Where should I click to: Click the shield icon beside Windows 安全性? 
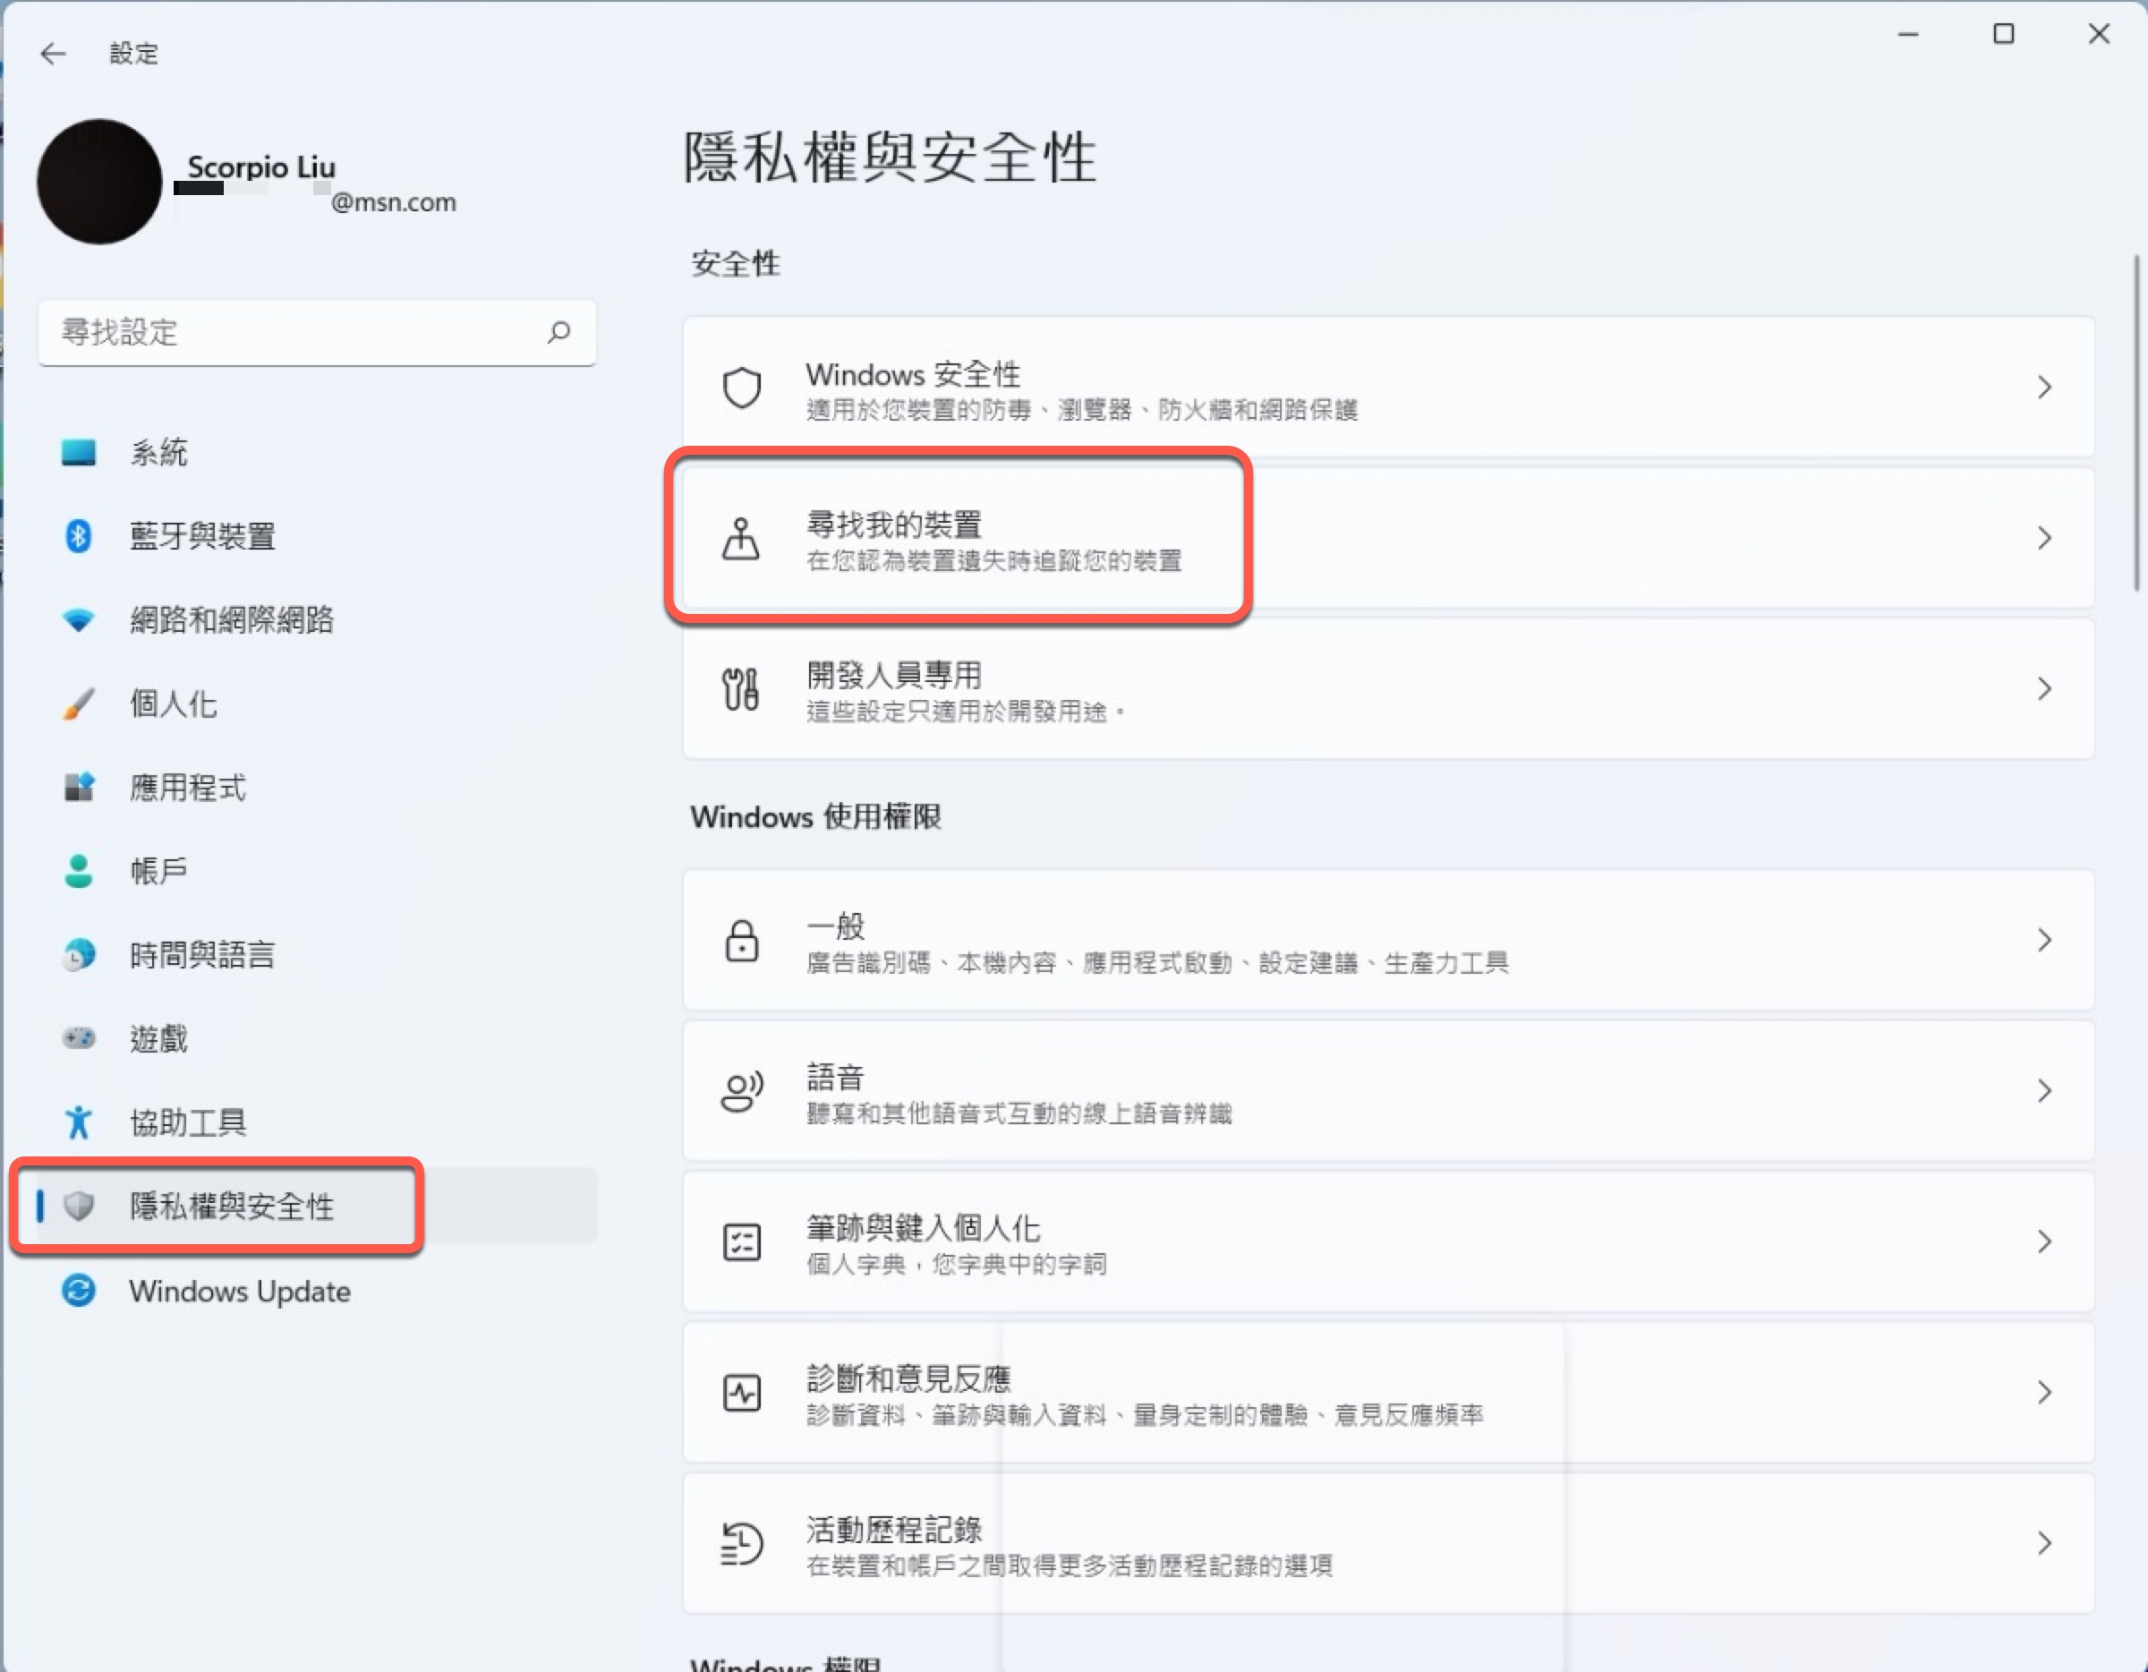pyautogui.click(x=742, y=388)
